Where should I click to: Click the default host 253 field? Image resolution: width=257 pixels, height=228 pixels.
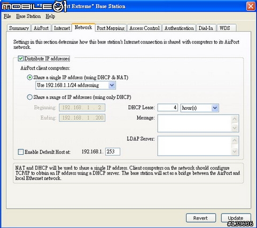113,151
